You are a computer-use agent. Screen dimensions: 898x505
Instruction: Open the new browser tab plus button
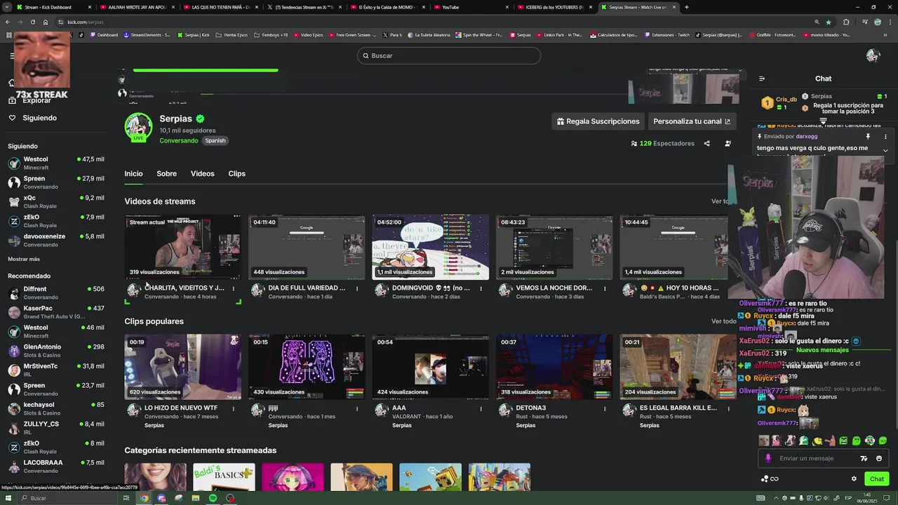686,7
